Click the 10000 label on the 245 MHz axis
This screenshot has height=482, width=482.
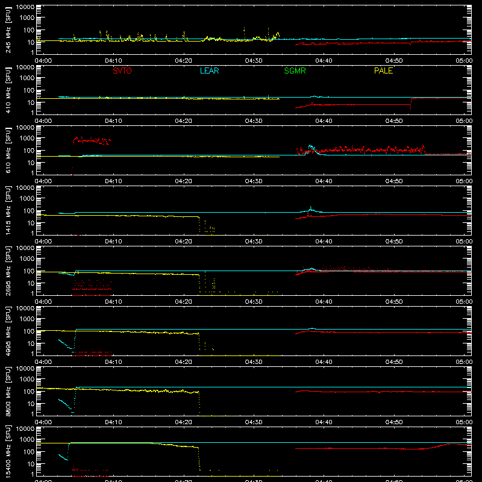click(x=25, y=7)
